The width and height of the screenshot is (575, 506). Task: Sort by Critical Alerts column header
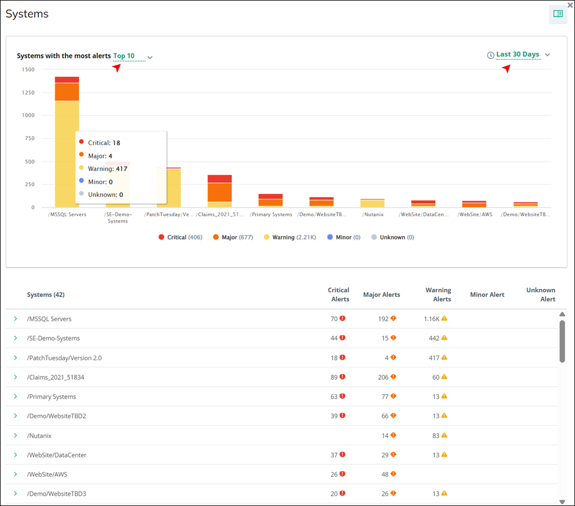click(x=339, y=295)
